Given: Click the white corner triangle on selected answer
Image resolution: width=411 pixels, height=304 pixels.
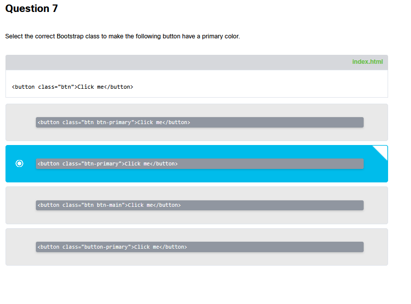Looking at the screenshot, I should click(x=382, y=151).
